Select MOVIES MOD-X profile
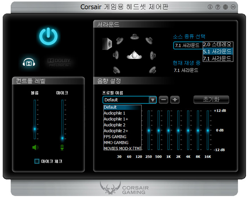 pyautogui.click(x=122, y=148)
